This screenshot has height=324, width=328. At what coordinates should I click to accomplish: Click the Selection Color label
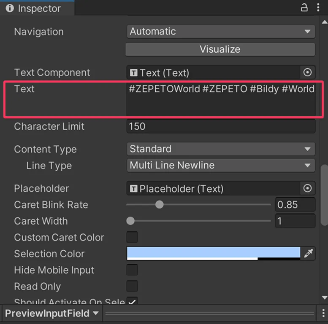click(x=49, y=254)
